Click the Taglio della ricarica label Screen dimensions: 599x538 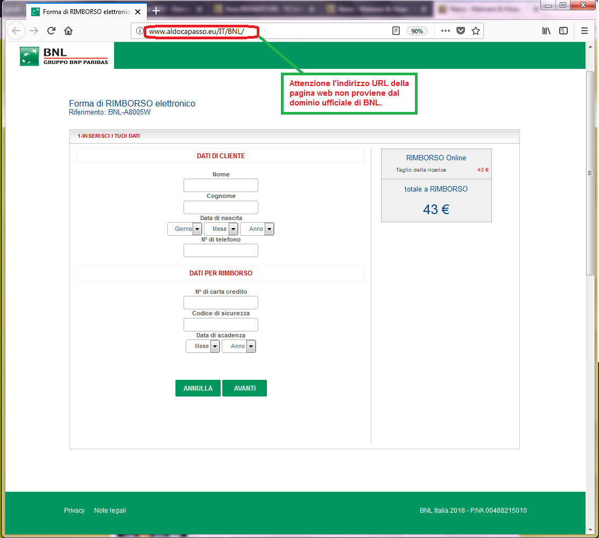(421, 170)
